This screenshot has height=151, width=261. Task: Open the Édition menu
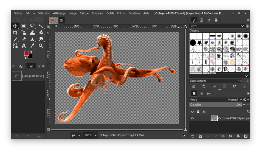[x=30, y=13]
